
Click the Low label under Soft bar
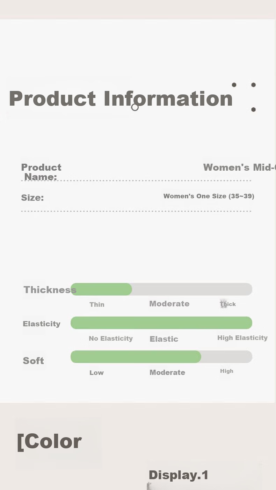[96, 373]
